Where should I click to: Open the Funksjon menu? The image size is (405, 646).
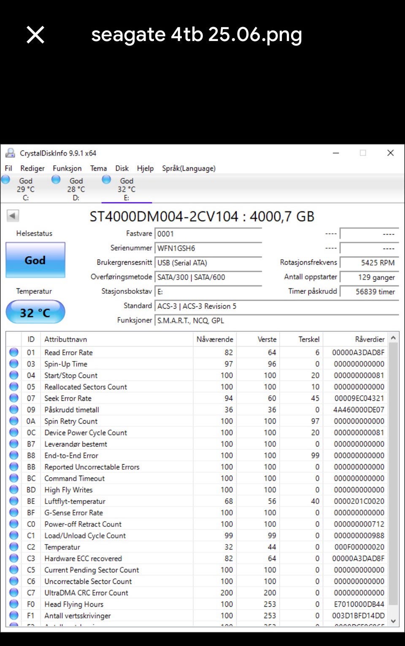coord(67,168)
